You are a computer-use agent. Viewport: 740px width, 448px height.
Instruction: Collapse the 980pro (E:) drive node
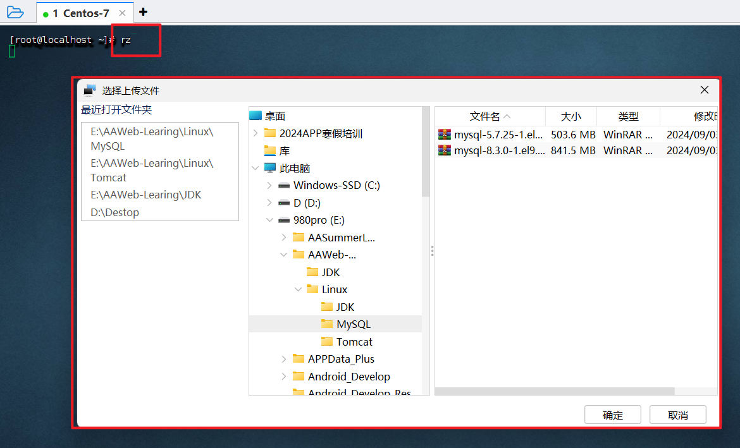269,220
